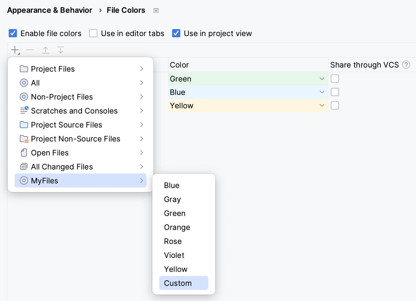Click the Remove (minus) toolbar icon

[x=30, y=50]
